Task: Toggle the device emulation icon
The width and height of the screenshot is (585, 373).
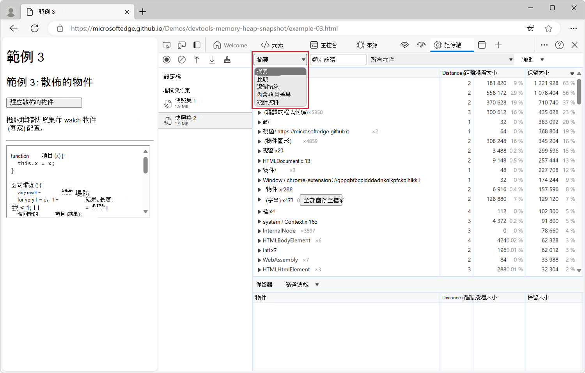Action: point(182,45)
